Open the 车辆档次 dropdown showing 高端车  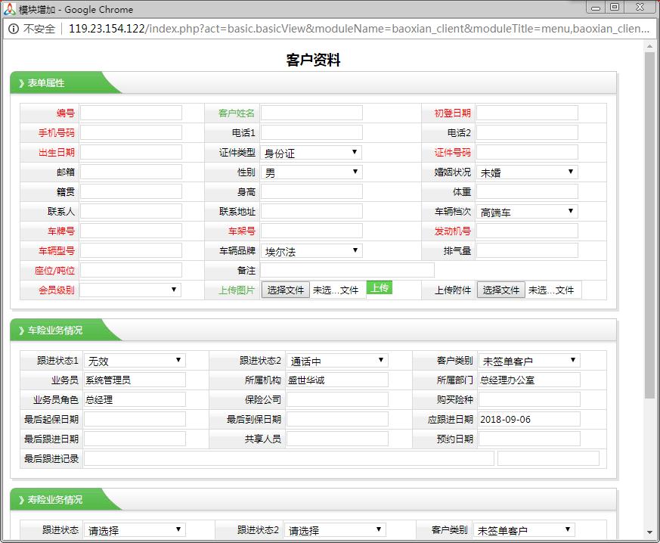click(527, 211)
